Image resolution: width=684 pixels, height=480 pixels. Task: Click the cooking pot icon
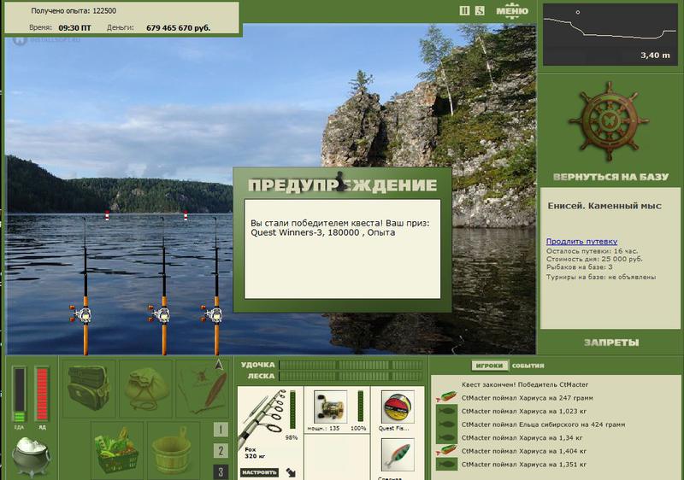point(31,457)
